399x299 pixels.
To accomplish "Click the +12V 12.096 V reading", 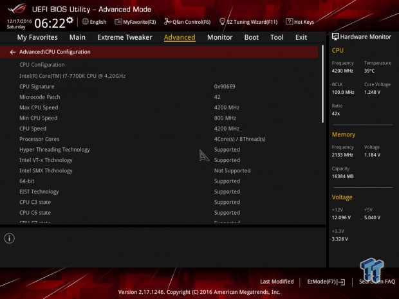I will [341, 217].
